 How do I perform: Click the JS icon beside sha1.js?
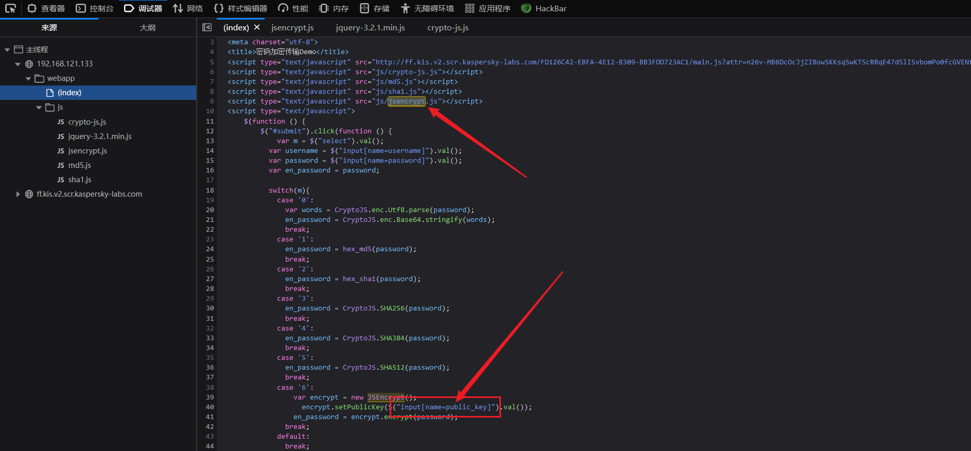61,180
